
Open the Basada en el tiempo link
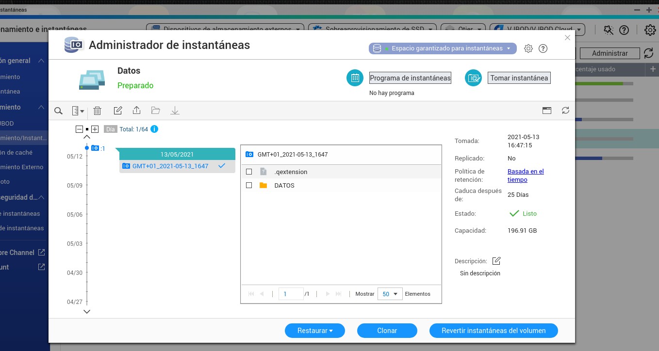tap(525, 175)
